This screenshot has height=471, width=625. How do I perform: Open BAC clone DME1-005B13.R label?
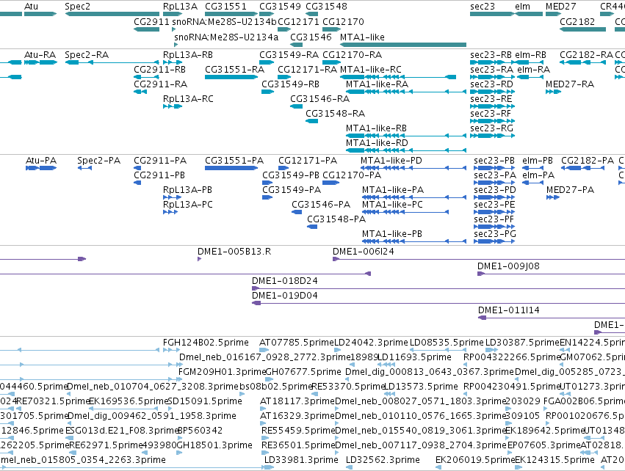[x=234, y=252]
